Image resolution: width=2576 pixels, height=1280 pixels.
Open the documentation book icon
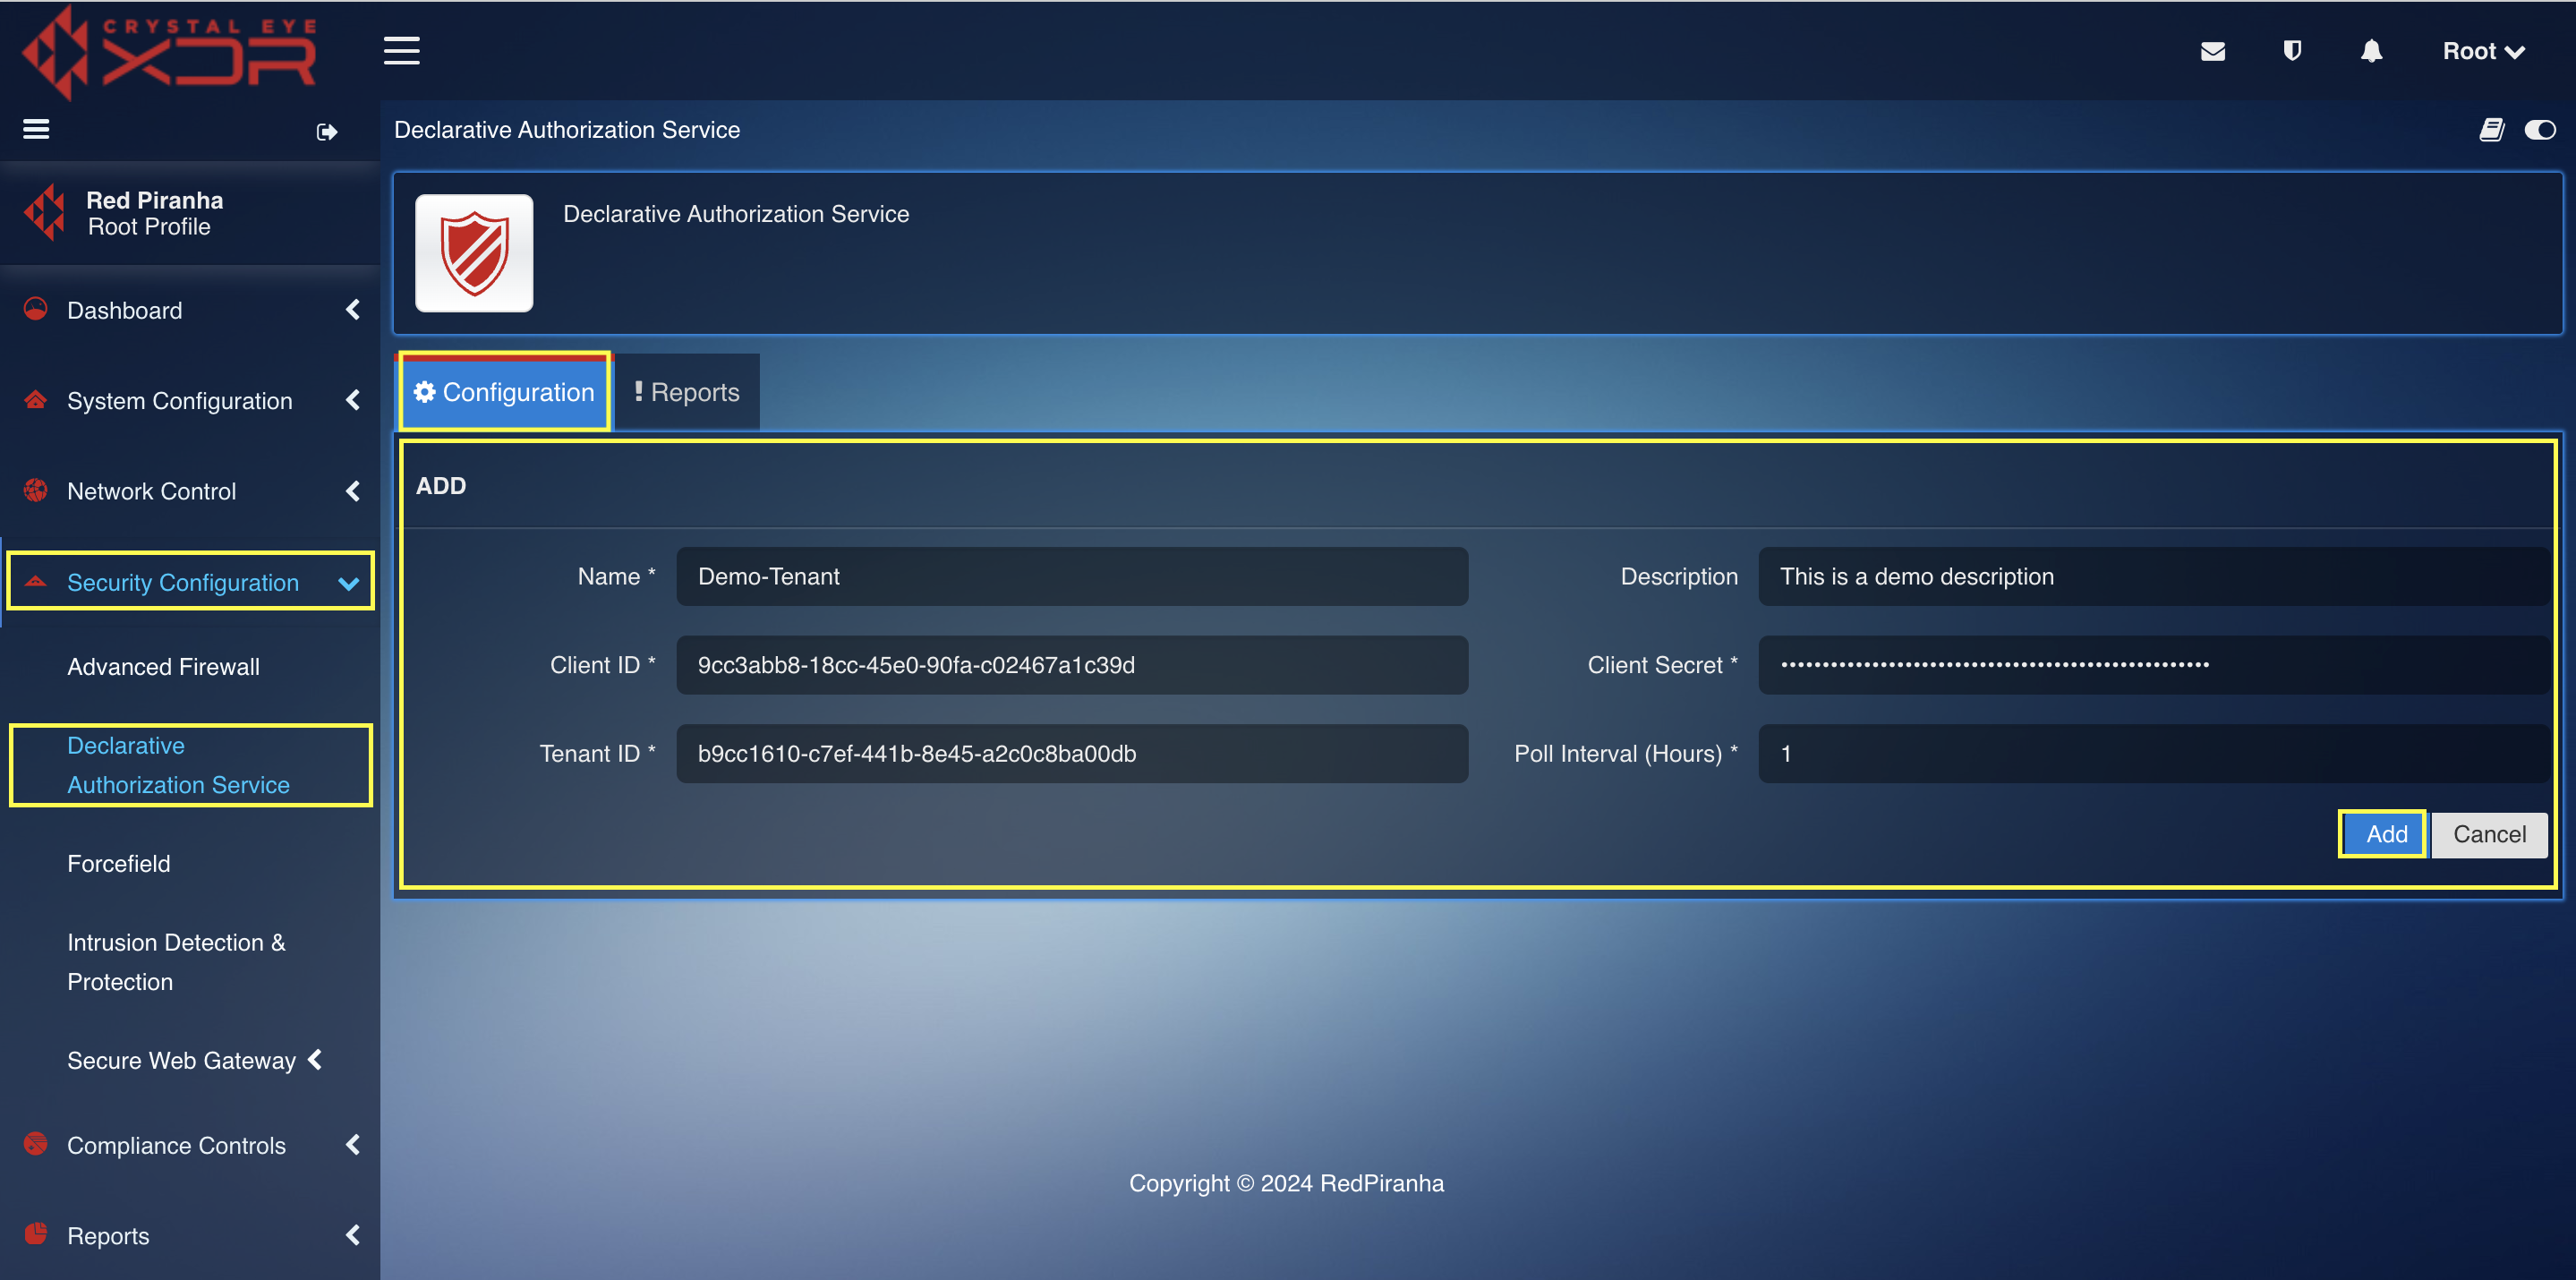click(x=2491, y=130)
